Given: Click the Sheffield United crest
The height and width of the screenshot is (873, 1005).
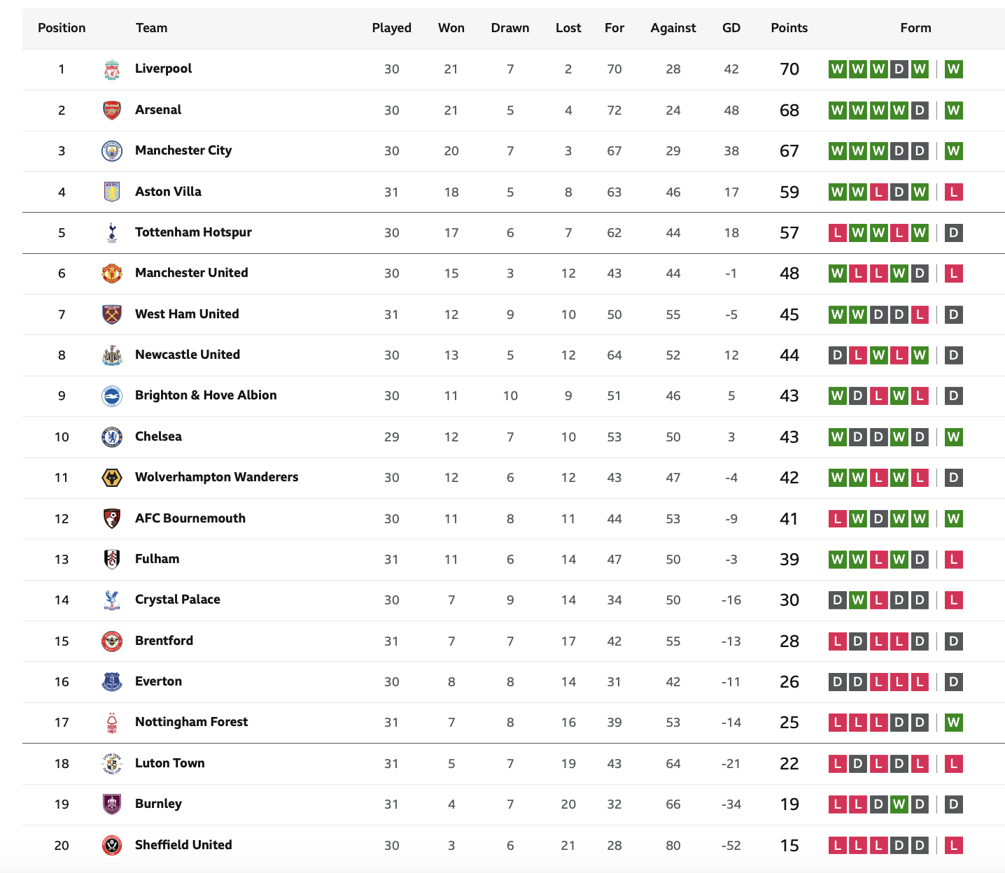Looking at the screenshot, I should point(112,845).
